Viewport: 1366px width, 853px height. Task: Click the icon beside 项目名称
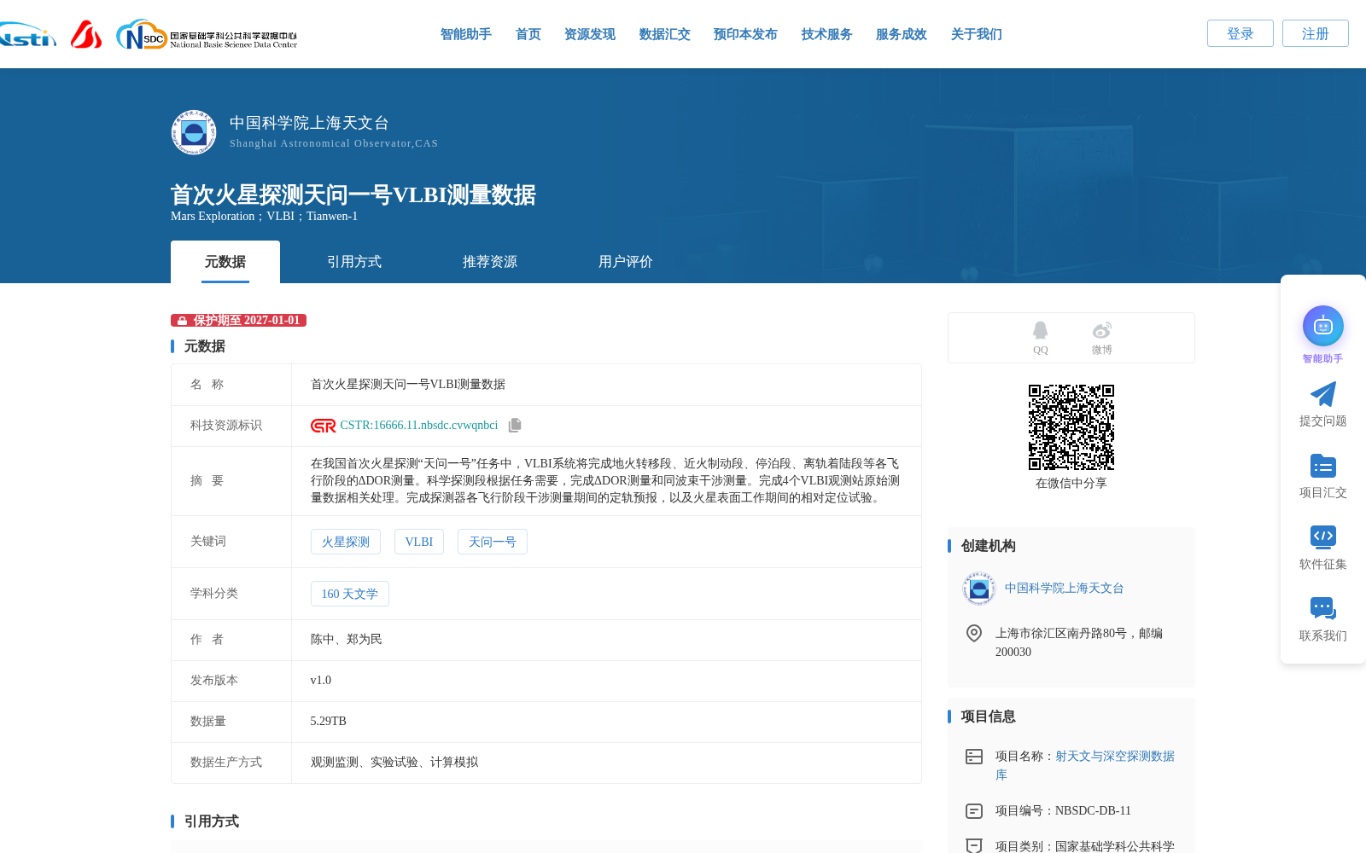point(974,757)
